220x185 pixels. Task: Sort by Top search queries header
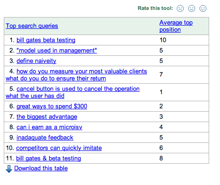point(32,26)
